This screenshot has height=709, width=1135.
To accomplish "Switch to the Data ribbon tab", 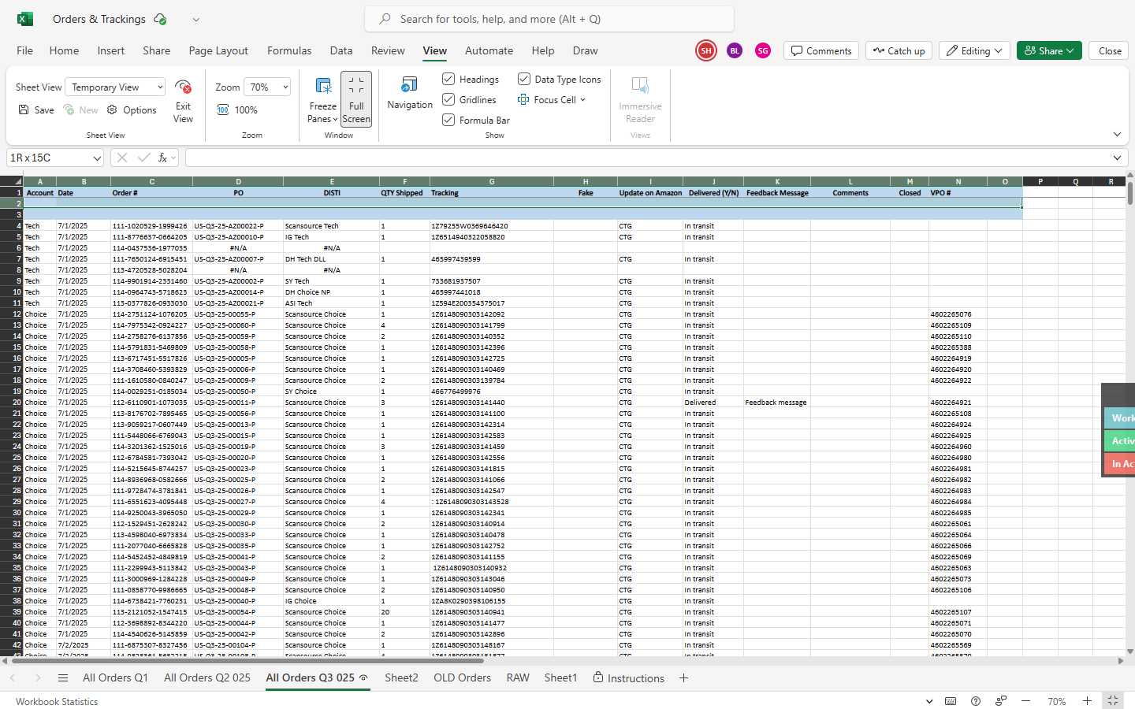I will tap(341, 50).
